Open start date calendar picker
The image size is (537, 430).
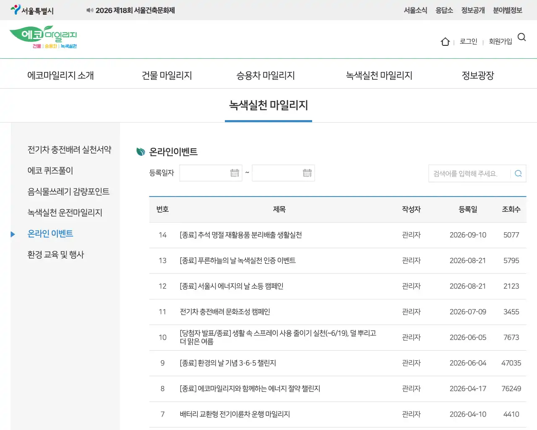(235, 173)
